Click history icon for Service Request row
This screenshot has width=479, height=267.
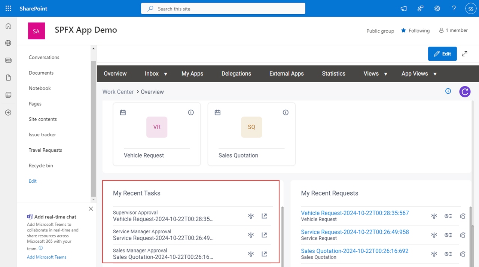[448, 235]
